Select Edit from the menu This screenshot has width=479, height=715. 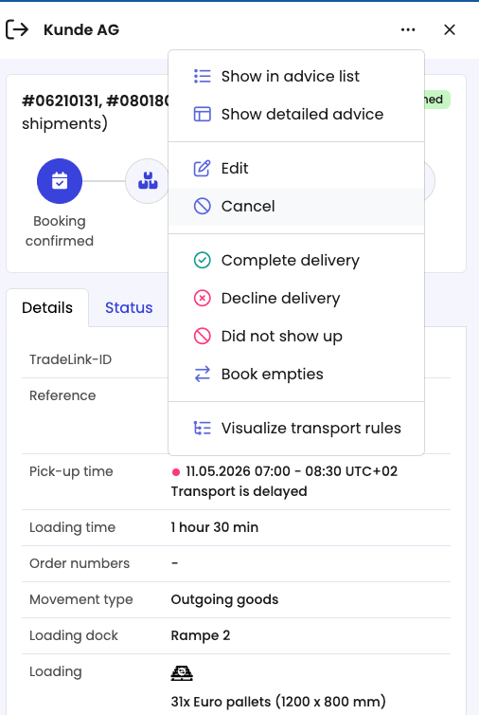click(x=296, y=168)
